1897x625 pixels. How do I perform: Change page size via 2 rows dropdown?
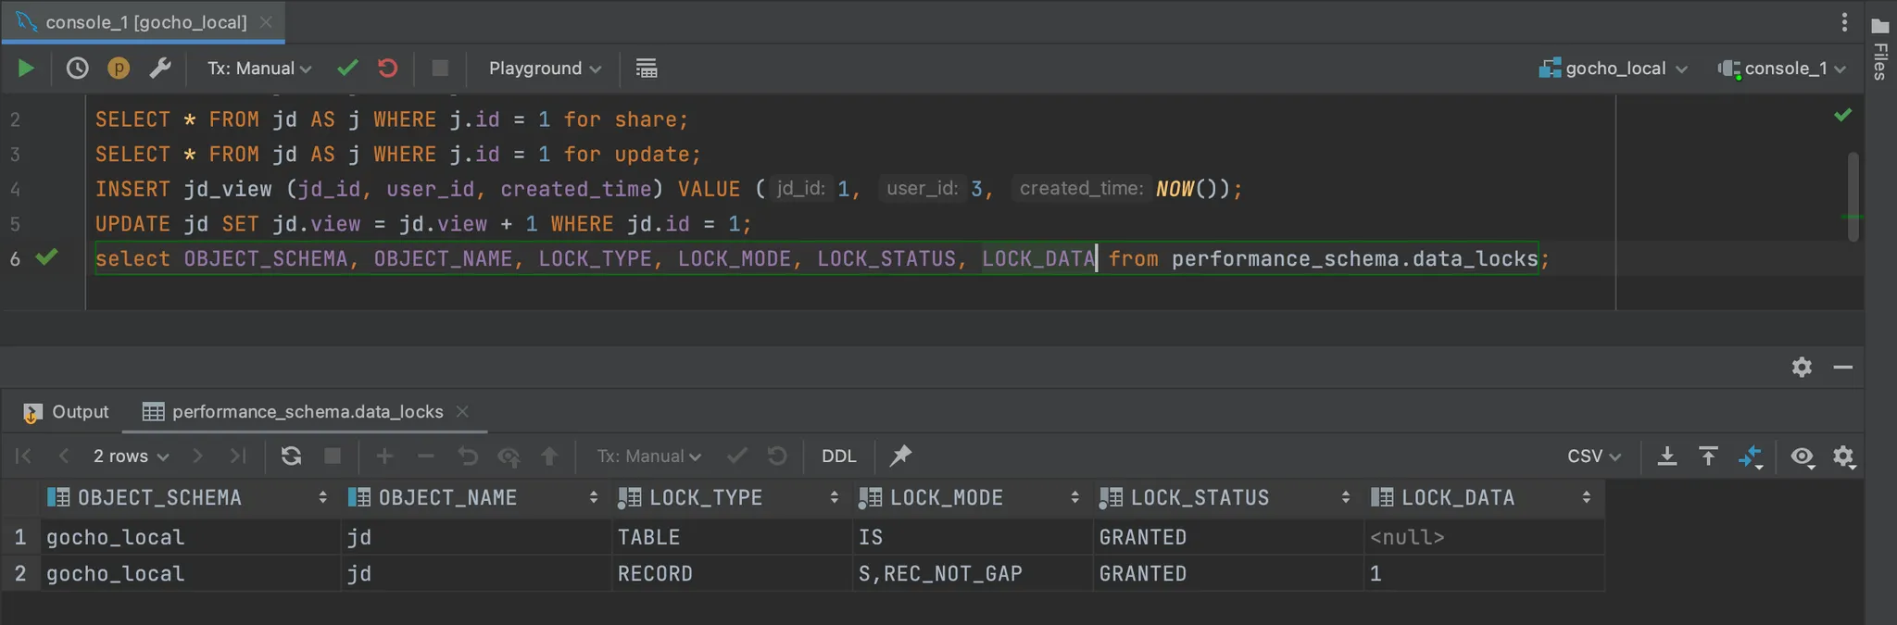tap(131, 456)
